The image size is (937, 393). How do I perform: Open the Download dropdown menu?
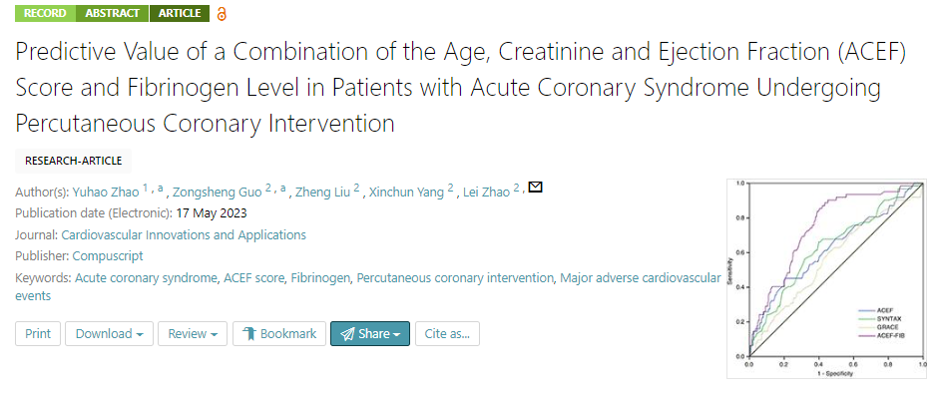(110, 333)
